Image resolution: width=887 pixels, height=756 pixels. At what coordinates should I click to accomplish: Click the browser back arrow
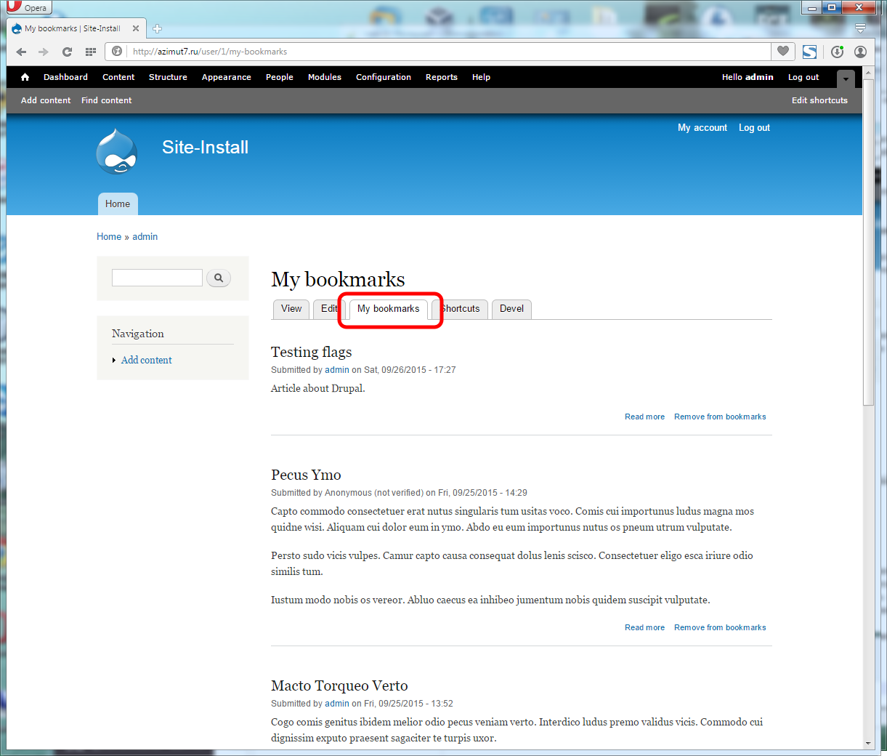[21, 52]
